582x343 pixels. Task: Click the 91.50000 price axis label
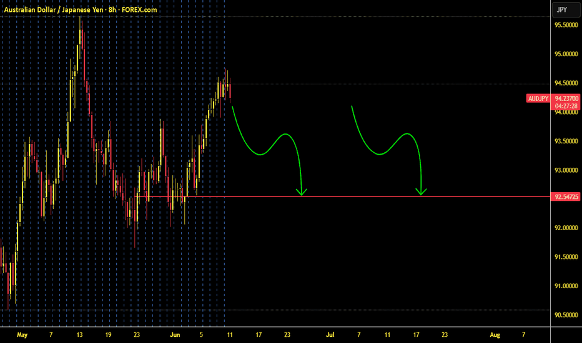click(x=566, y=257)
